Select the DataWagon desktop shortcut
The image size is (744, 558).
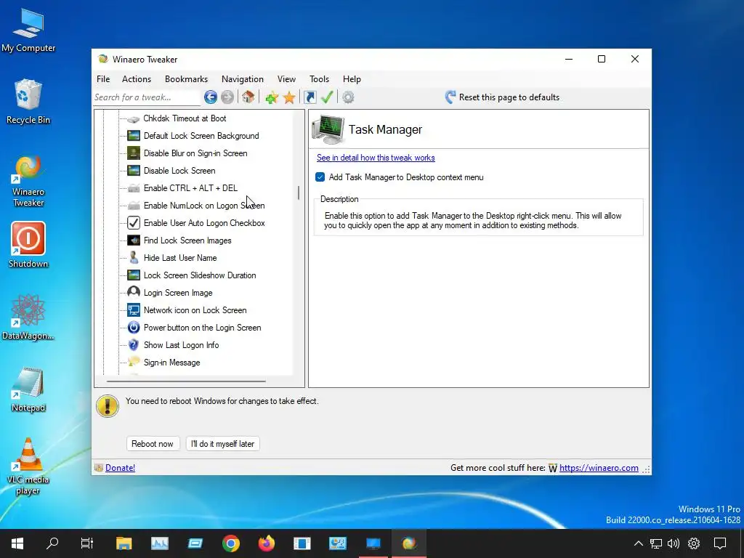point(28,317)
